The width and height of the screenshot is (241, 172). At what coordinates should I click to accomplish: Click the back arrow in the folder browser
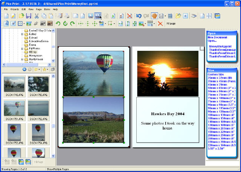pyautogui.click(x=24, y=69)
